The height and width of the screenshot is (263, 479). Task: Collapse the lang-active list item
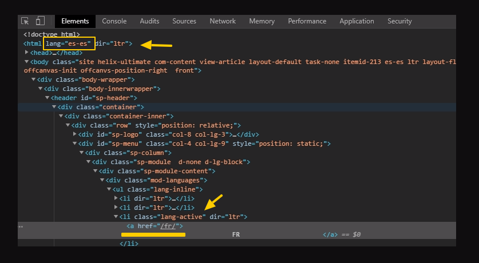[x=116, y=217]
